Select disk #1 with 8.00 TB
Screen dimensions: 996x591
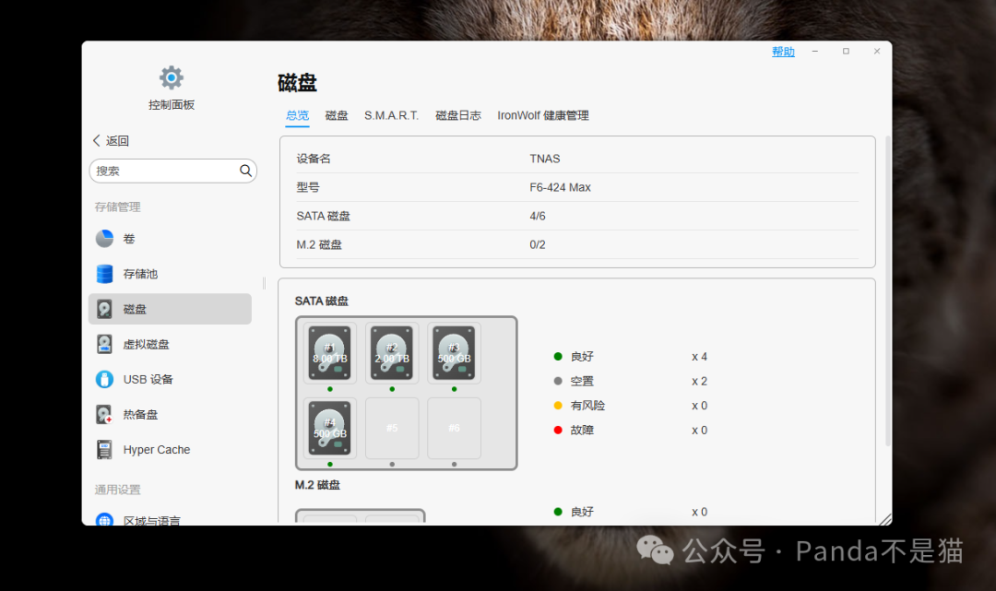329,353
